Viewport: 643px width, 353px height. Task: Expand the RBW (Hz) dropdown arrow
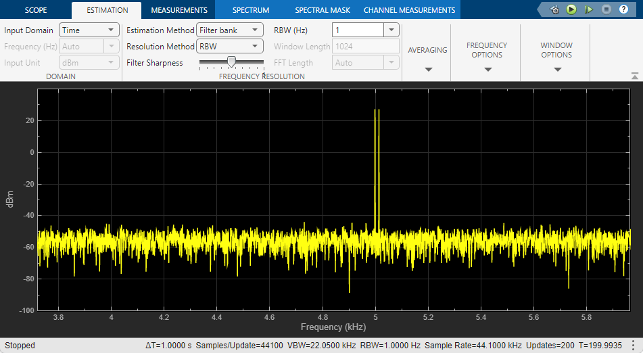pyautogui.click(x=391, y=30)
